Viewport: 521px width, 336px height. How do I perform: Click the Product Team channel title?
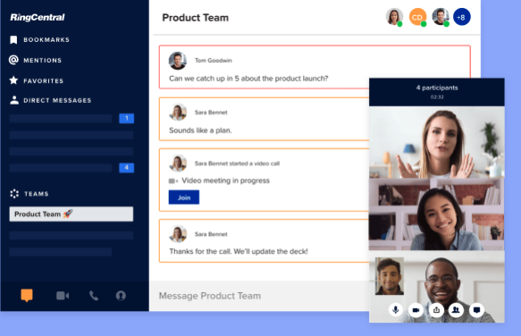tap(196, 18)
